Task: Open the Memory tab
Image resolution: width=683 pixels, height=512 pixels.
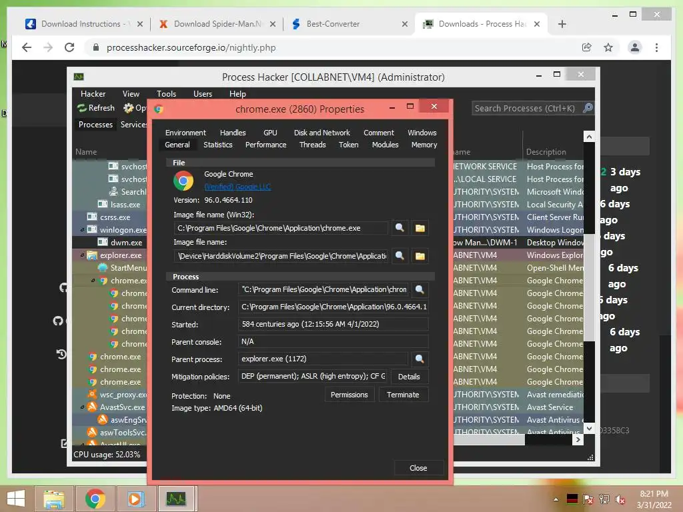Action: pos(424,145)
